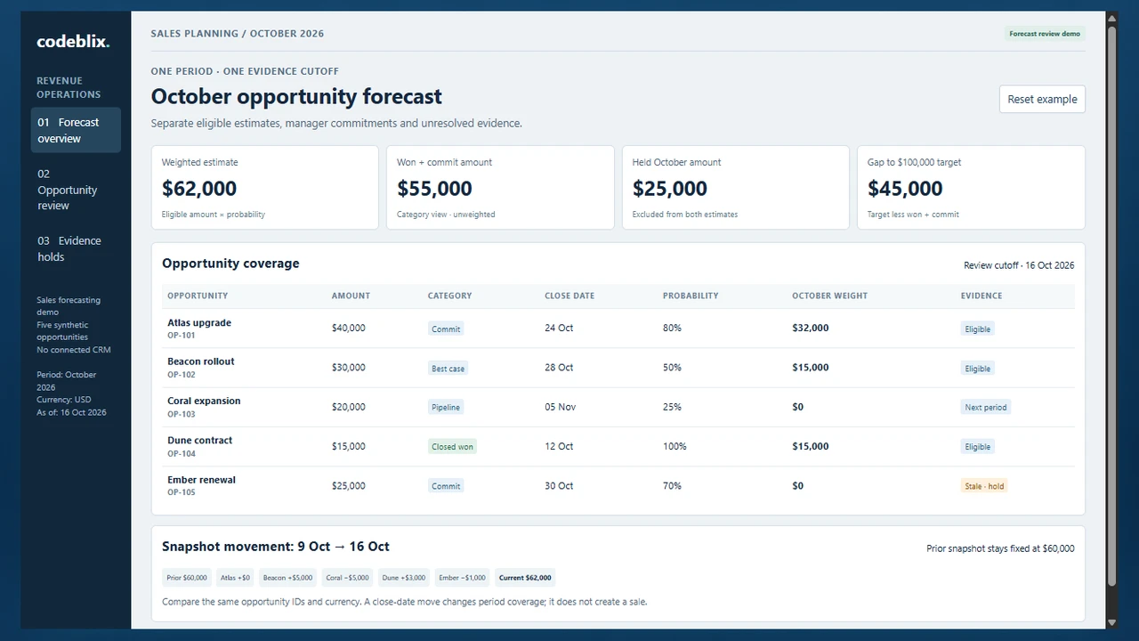This screenshot has width=1139, height=641.
Task: Click the Eligible badge for Dune contract
Action: pos(978,447)
